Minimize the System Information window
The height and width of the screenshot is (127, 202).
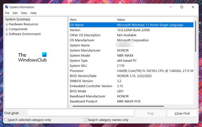[171, 7]
